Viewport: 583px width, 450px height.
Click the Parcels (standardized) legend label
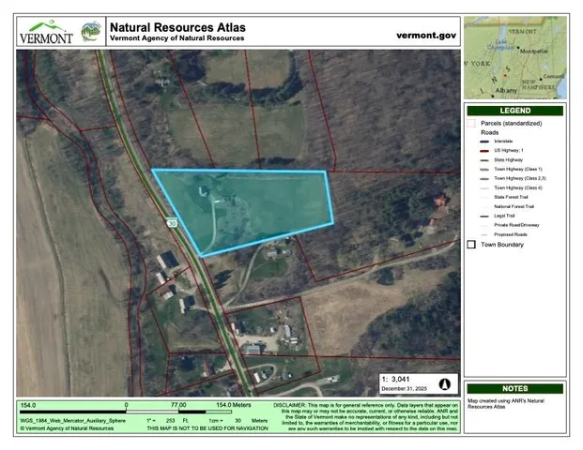[x=512, y=123]
